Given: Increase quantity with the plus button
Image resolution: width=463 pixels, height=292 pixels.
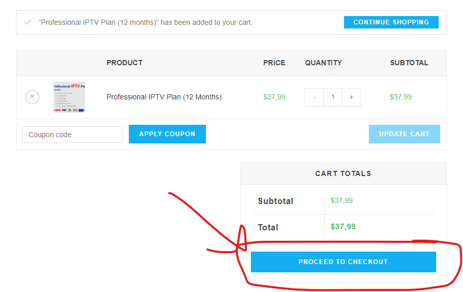Looking at the screenshot, I should [351, 97].
